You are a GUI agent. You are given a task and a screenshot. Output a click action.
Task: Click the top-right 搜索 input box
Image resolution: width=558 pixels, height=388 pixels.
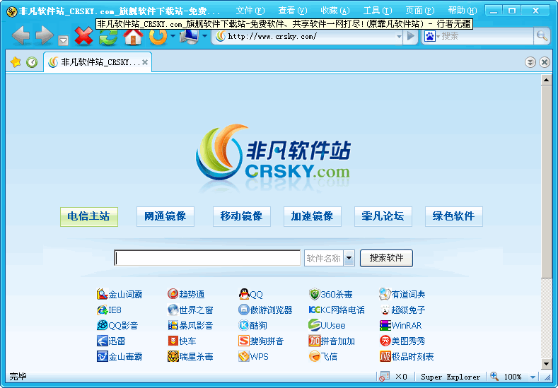tap(486, 36)
